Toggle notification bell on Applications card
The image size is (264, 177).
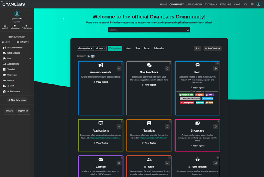(119, 127)
